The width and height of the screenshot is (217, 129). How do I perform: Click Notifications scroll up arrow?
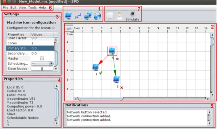pyautogui.click(x=209, y=112)
